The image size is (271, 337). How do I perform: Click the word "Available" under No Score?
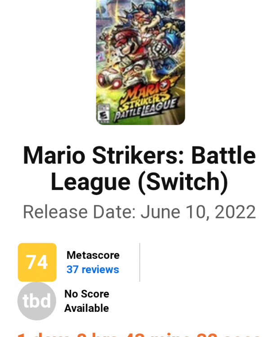coord(86,308)
